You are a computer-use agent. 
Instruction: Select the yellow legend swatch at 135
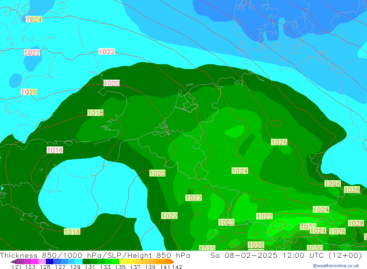[x=123, y=262]
